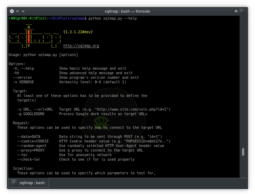Click the '--cookie=COOKIE' option
The height and width of the screenshot is (196, 255).
(x=33, y=141)
